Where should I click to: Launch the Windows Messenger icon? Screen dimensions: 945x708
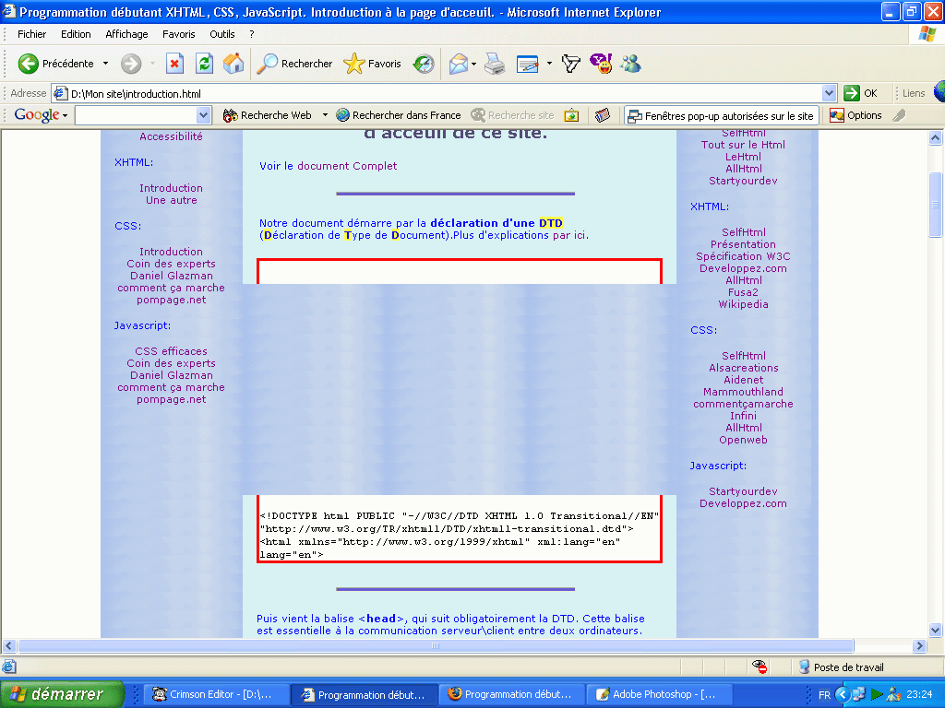(x=631, y=64)
